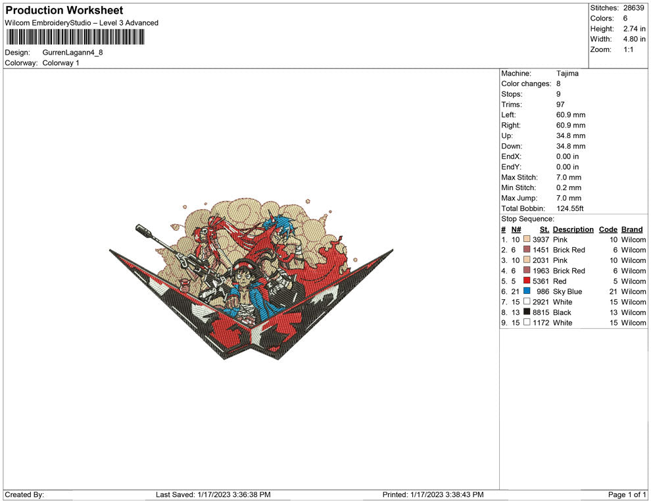
Task: Click the design name 'GurrenLagann4_8'
Action: click(x=72, y=53)
